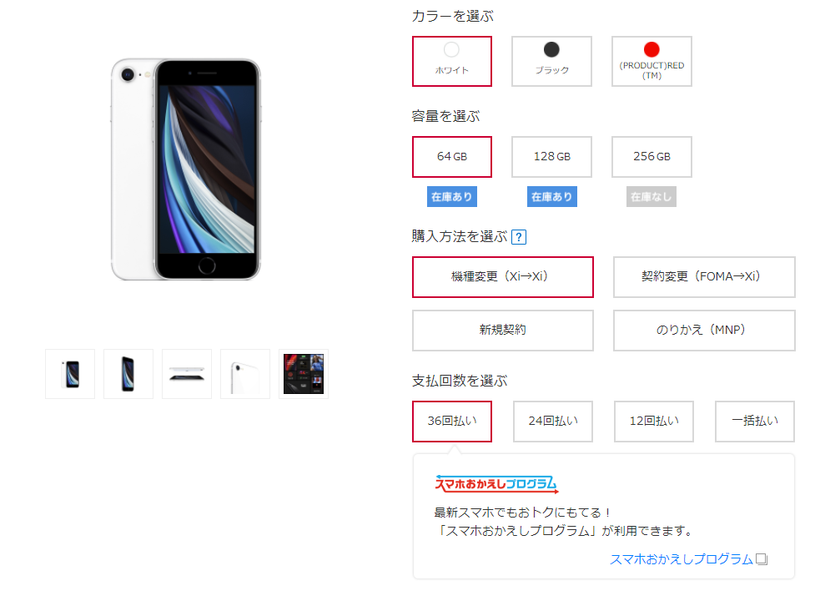The image size is (815, 596).
Task: Select 128 GB storage capacity
Action: 551,157
